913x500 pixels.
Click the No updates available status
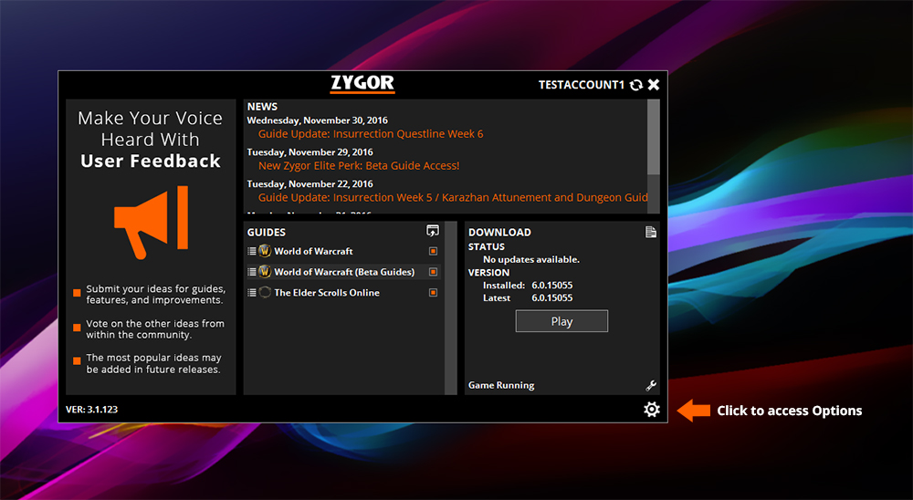(x=531, y=260)
